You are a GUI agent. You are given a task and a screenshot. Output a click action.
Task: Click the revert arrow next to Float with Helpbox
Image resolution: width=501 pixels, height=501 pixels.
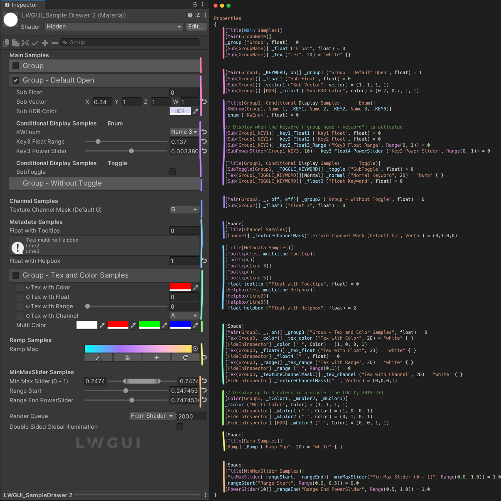[x=204, y=261]
